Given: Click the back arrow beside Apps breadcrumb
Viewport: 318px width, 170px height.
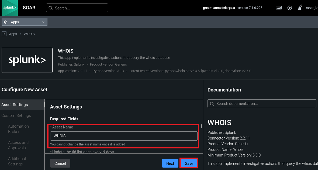Looking at the screenshot, I should 4,34.
